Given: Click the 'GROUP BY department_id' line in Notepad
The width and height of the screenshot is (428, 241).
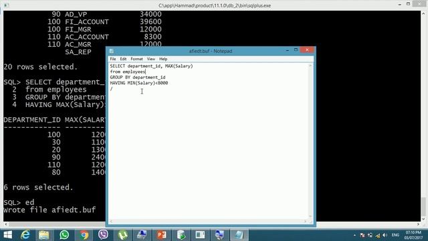Looking at the screenshot, I should point(138,78).
